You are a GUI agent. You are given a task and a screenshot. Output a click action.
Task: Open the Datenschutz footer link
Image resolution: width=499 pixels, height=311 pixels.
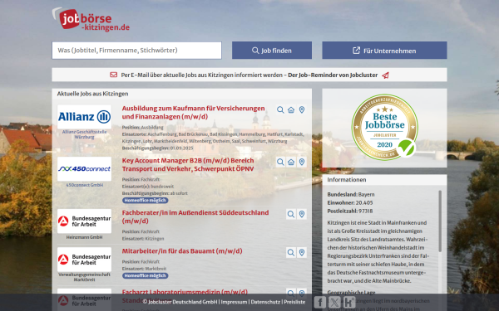pyautogui.click(x=265, y=302)
